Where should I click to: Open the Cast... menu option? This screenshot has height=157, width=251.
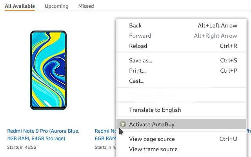pos(137,81)
